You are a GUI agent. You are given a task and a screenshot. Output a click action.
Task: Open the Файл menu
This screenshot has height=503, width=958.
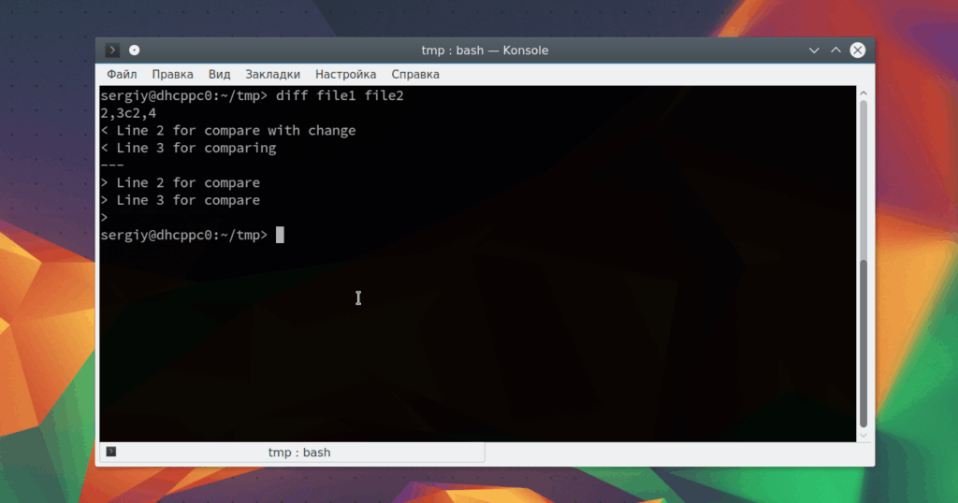pyautogui.click(x=122, y=75)
